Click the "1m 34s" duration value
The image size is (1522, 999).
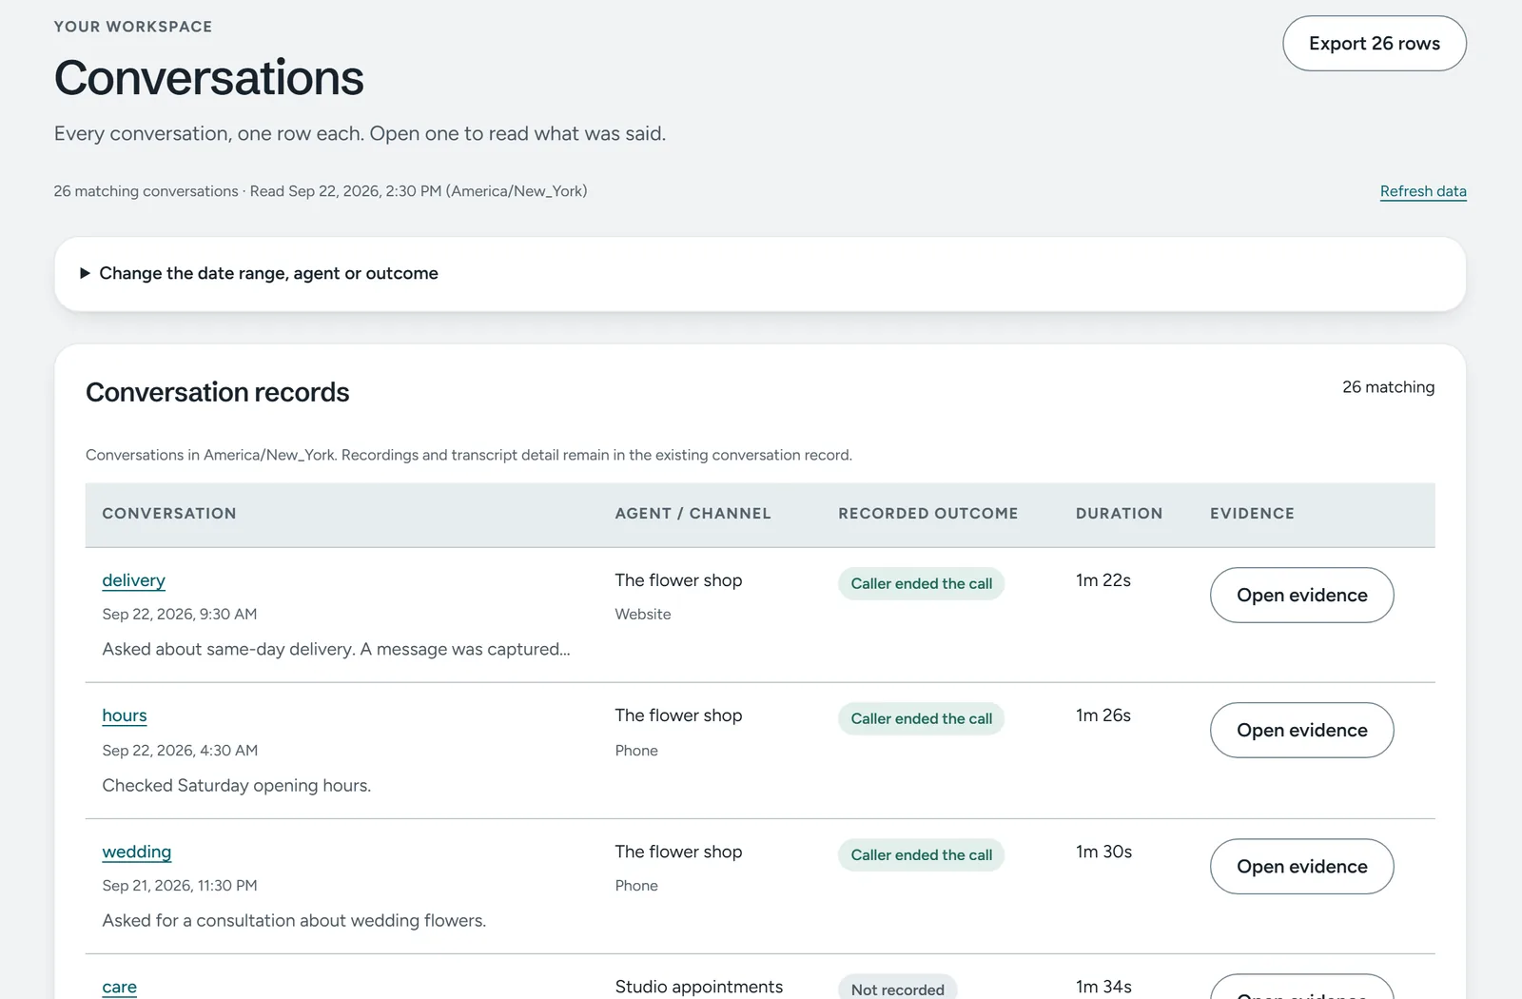coord(1103,987)
